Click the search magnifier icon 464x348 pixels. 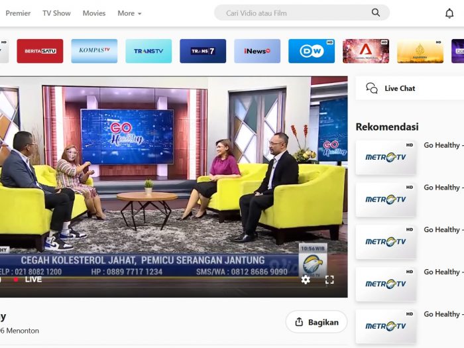tap(376, 13)
